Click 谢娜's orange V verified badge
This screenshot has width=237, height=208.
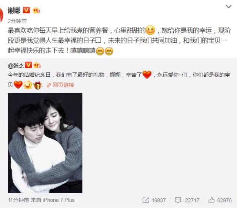point(26,10)
